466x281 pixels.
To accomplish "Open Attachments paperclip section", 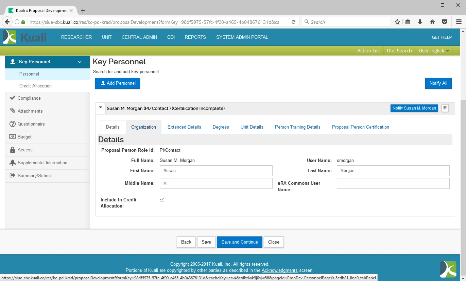I will [x=30, y=111].
